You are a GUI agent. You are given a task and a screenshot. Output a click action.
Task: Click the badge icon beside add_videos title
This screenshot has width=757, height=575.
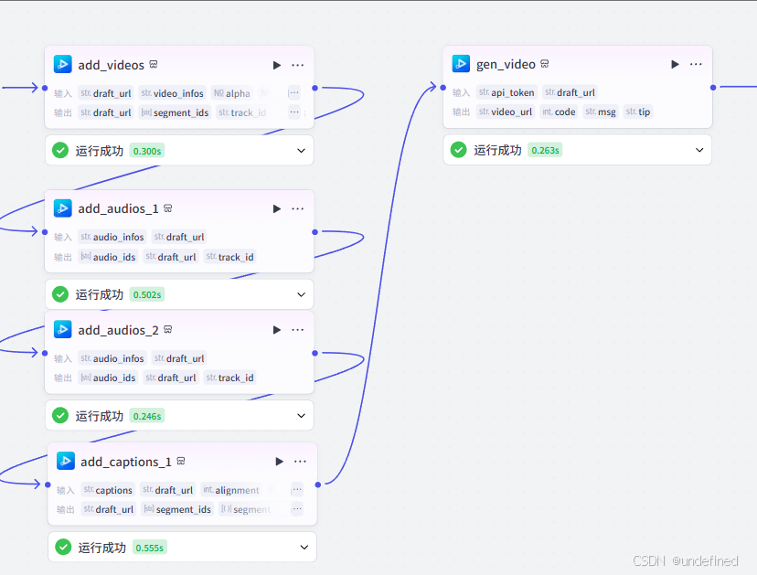154,64
